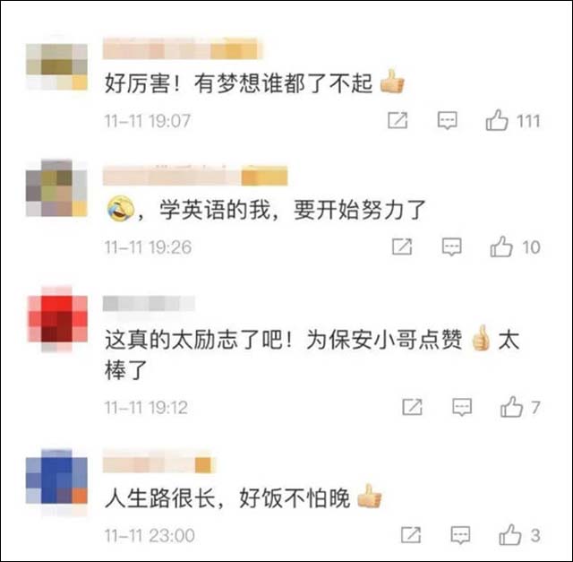Screen dimensions: 573x562
Task: Share the comment posted at 19:12
Action: point(412,407)
